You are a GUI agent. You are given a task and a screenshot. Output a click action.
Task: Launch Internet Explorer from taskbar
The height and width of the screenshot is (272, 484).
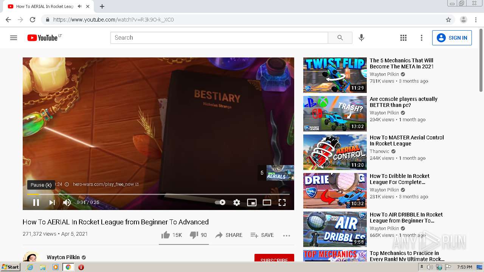(30, 267)
